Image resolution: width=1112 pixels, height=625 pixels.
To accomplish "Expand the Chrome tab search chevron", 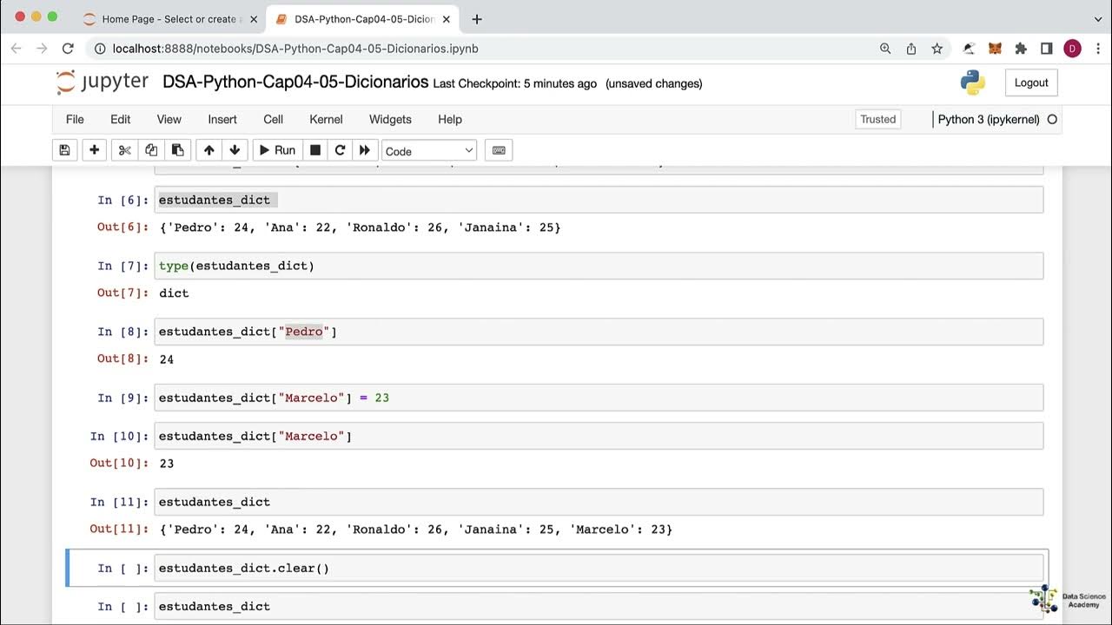I will pos(1098,19).
